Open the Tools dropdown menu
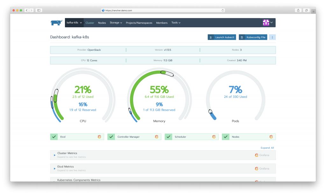The width and height of the screenshot is (326, 195). click(176, 23)
